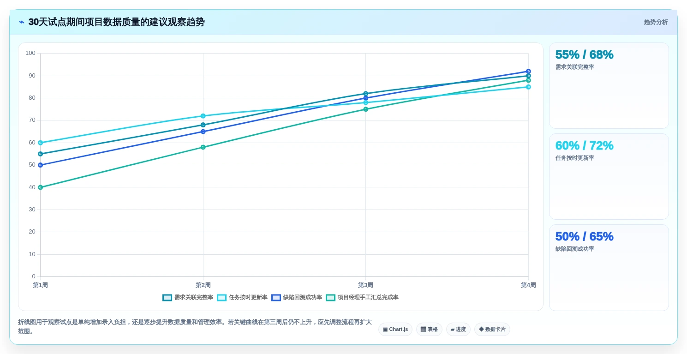Click 项目经理手工汇总完成率 point at 第3周 (75)
This screenshot has height=354, width=687.
pos(366,109)
